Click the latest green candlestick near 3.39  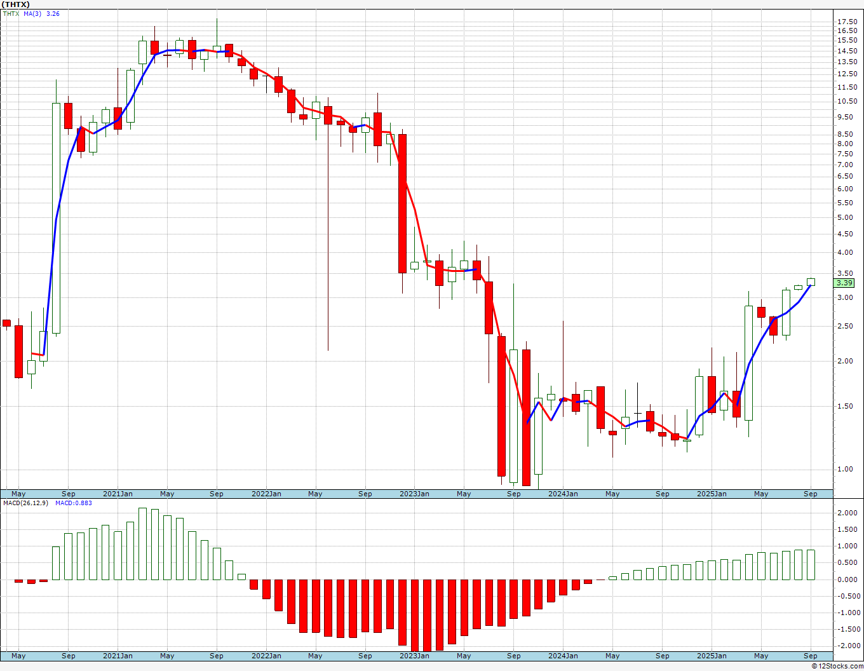point(811,282)
